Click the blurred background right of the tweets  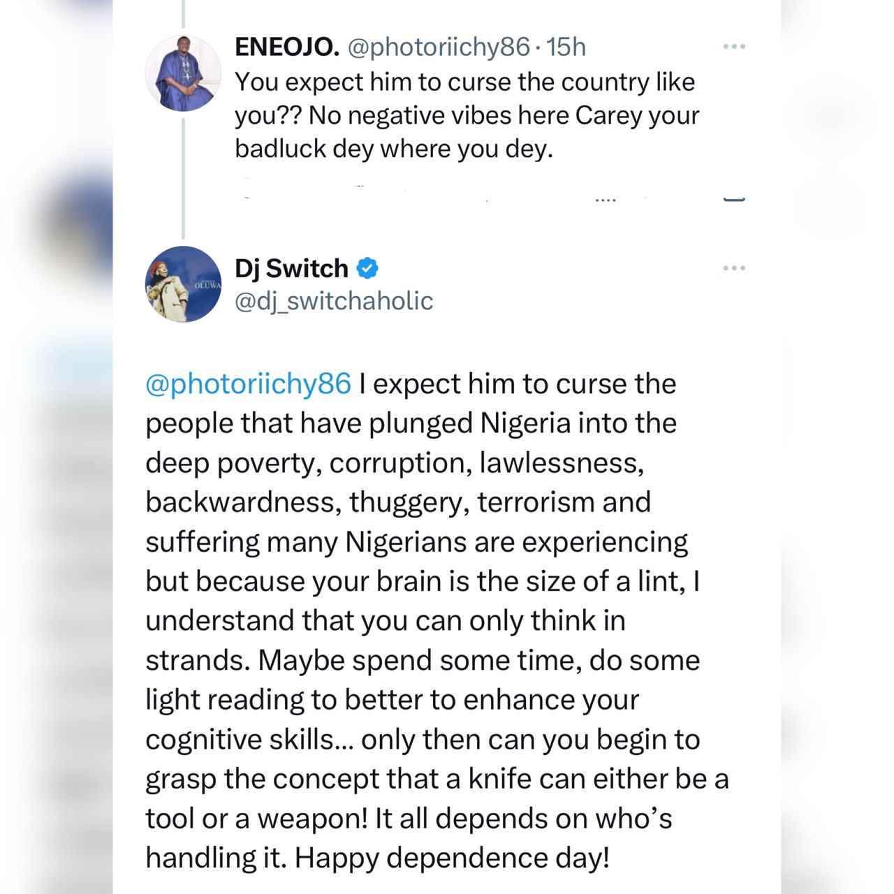tap(837, 447)
